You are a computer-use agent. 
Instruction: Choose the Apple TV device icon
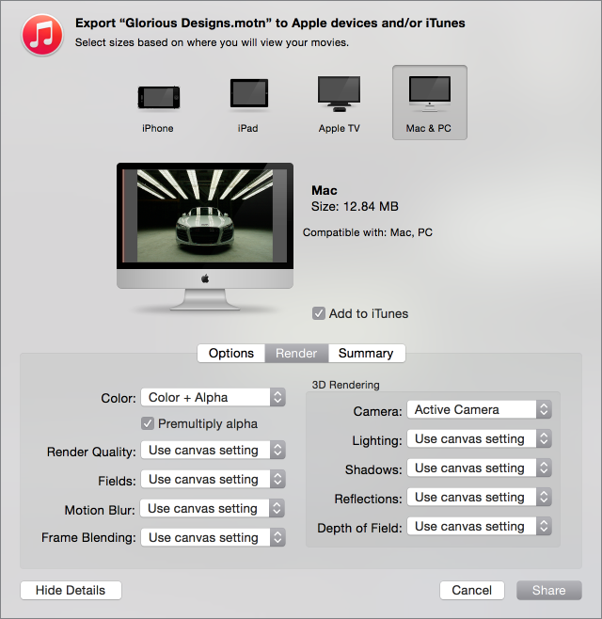(339, 94)
